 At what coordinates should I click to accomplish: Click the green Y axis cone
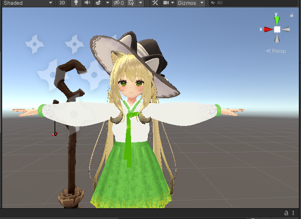pos(277,21)
